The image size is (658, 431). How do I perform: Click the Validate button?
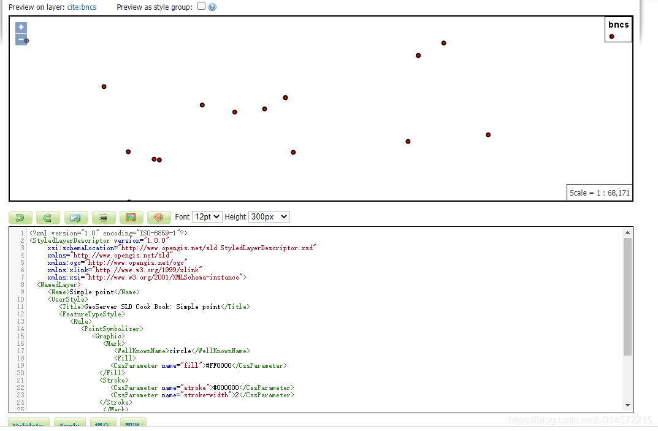[29, 422]
